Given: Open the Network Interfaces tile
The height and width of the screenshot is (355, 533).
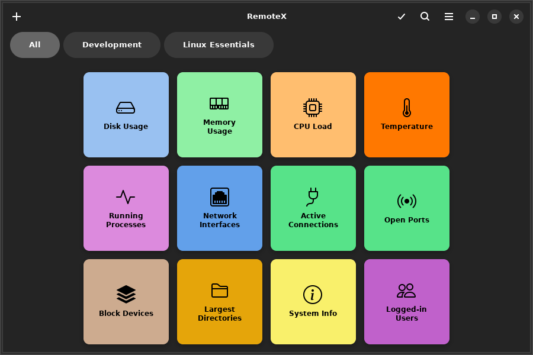Looking at the screenshot, I should coord(220,208).
